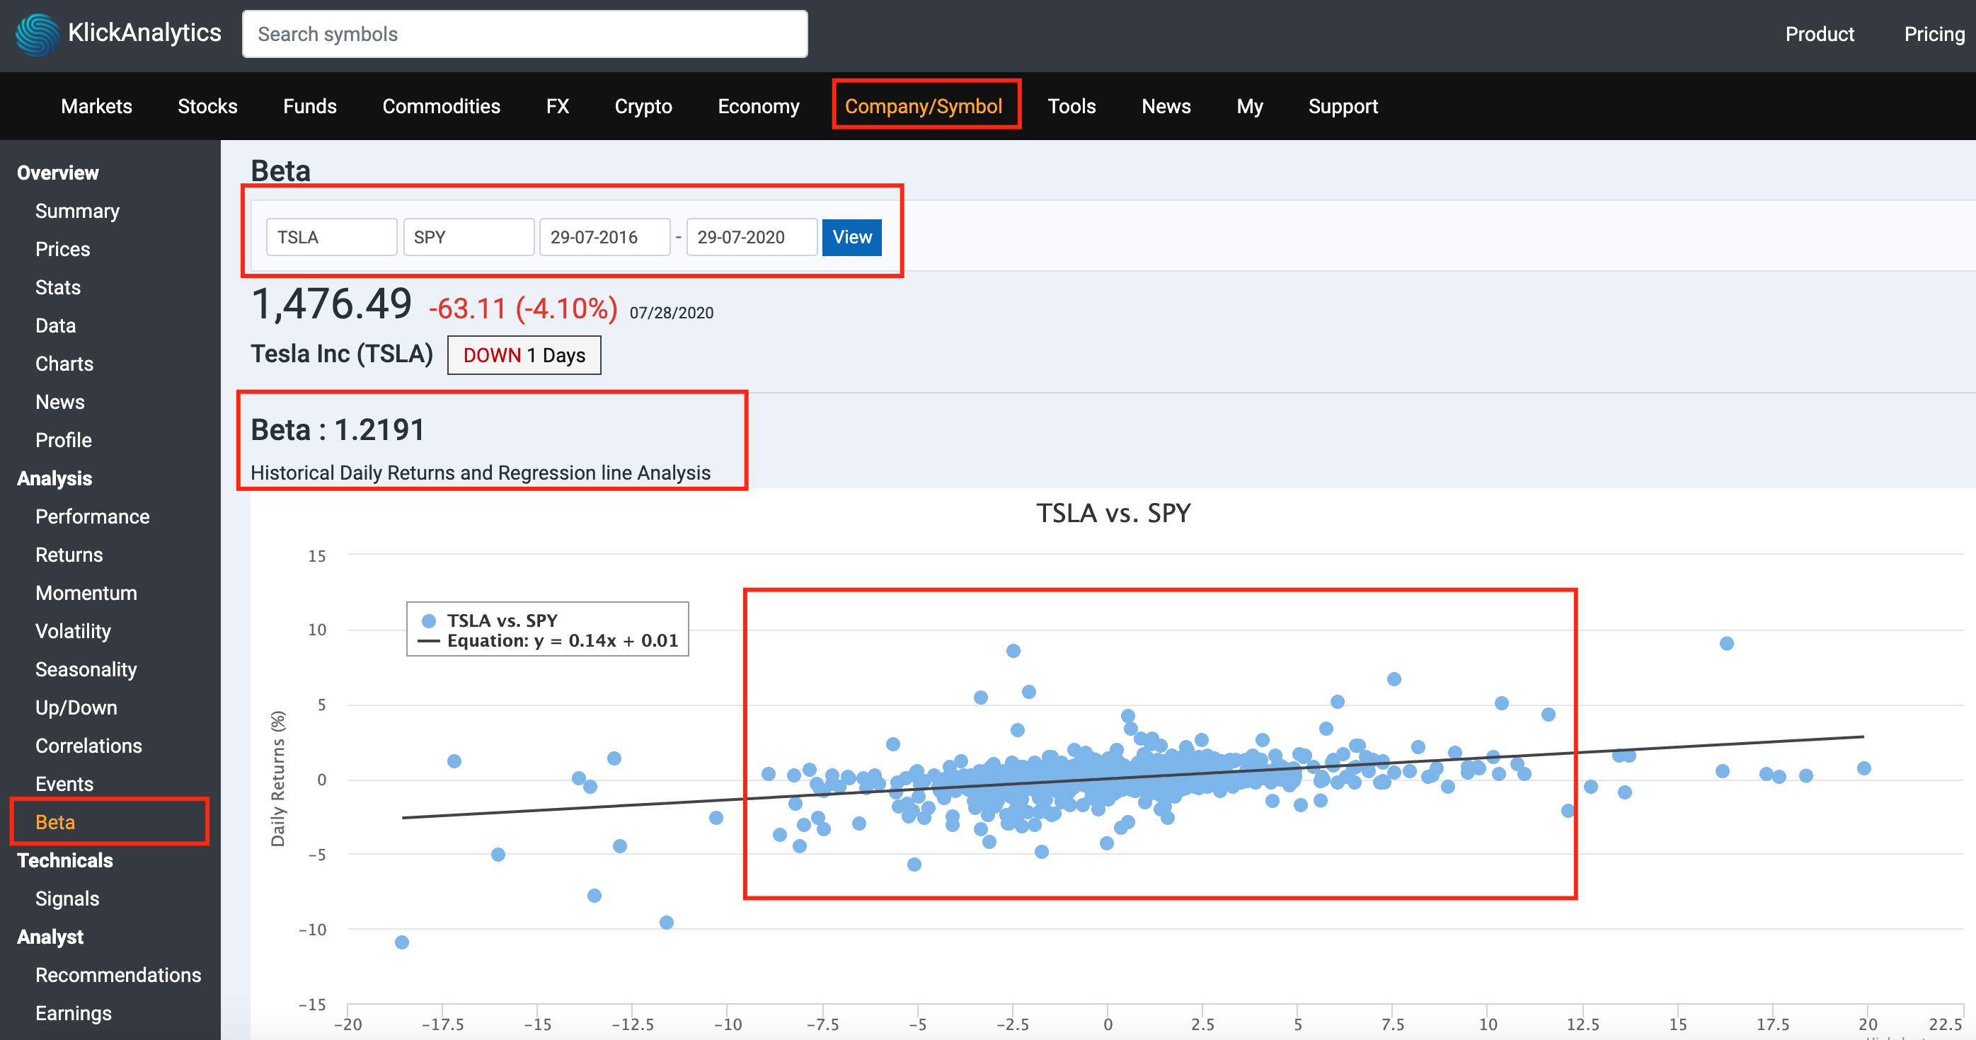Go to Stats in sidebar
This screenshot has height=1040, width=1976.
57,288
